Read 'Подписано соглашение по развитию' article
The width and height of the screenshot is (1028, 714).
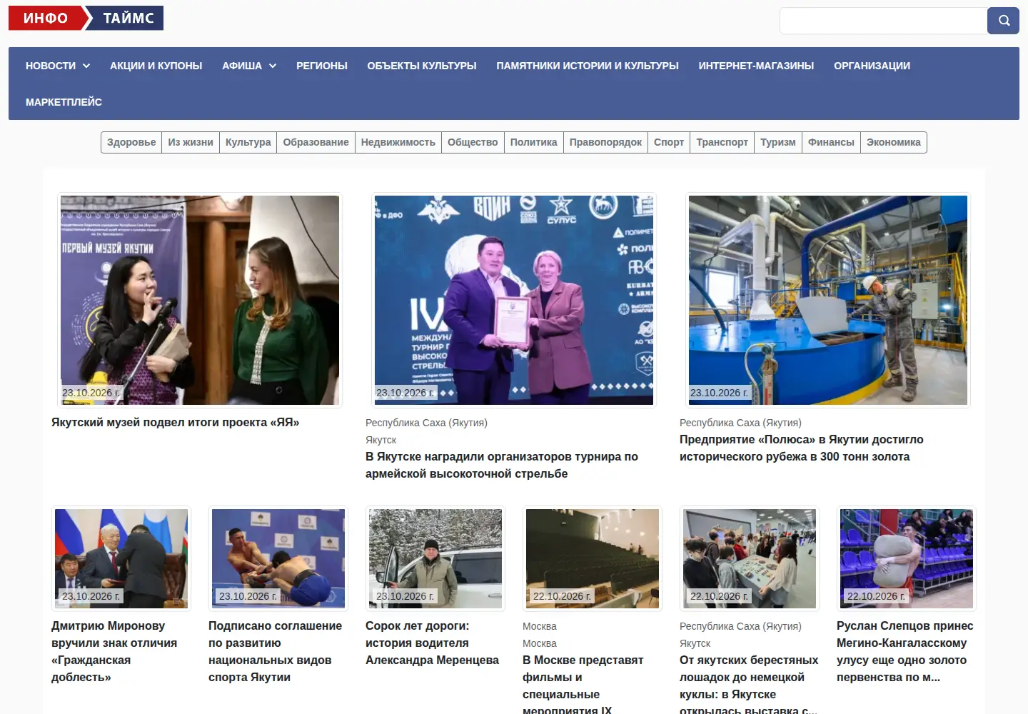(276, 651)
